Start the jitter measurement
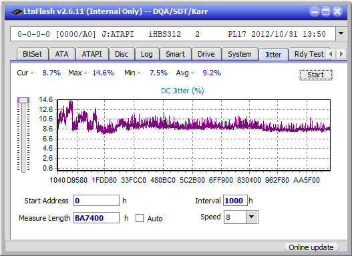Image resolution: width=352 pixels, height=256 pixels. 316,75
